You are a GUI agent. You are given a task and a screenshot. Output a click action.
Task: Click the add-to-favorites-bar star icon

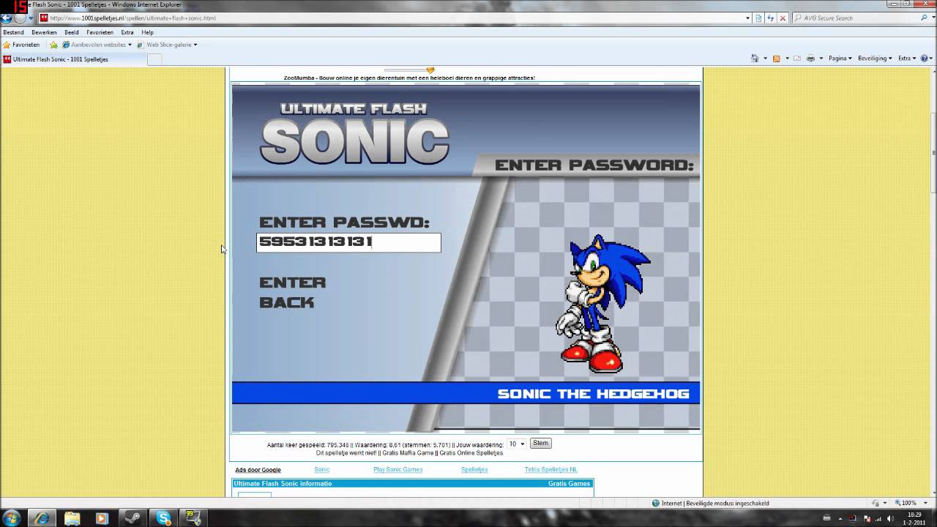53,45
